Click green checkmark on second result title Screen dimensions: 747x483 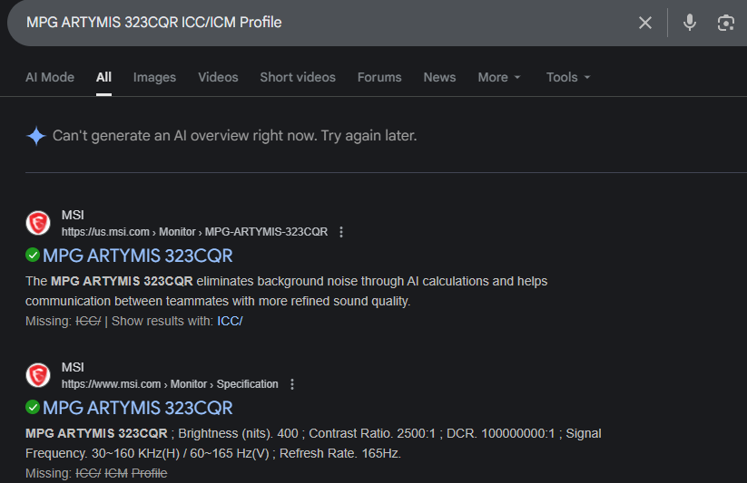point(33,408)
